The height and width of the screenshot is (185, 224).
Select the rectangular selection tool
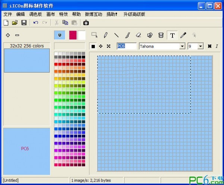[94, 35]
